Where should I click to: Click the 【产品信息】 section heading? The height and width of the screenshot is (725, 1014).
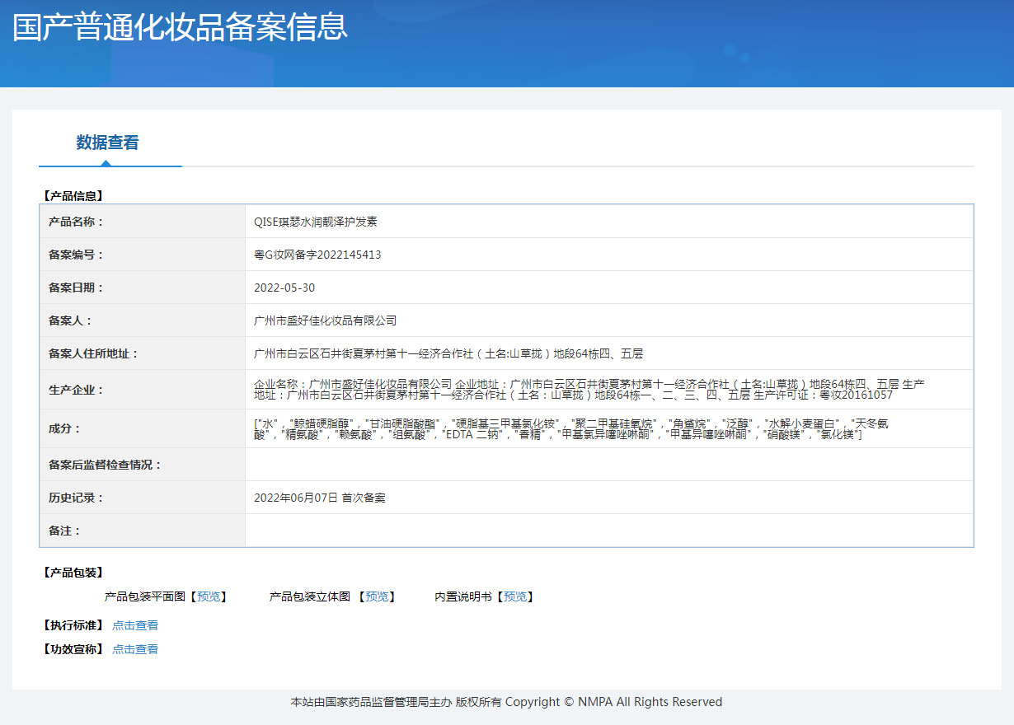point(73,196)
